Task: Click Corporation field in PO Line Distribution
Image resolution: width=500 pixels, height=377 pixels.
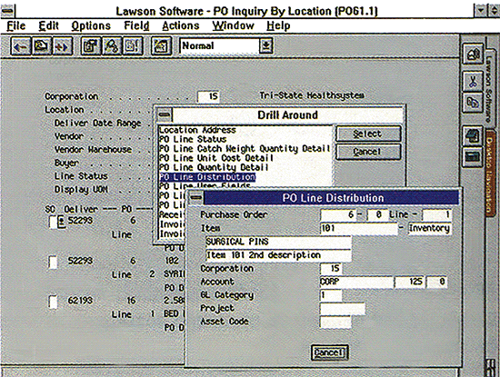Action: [331, 269]
